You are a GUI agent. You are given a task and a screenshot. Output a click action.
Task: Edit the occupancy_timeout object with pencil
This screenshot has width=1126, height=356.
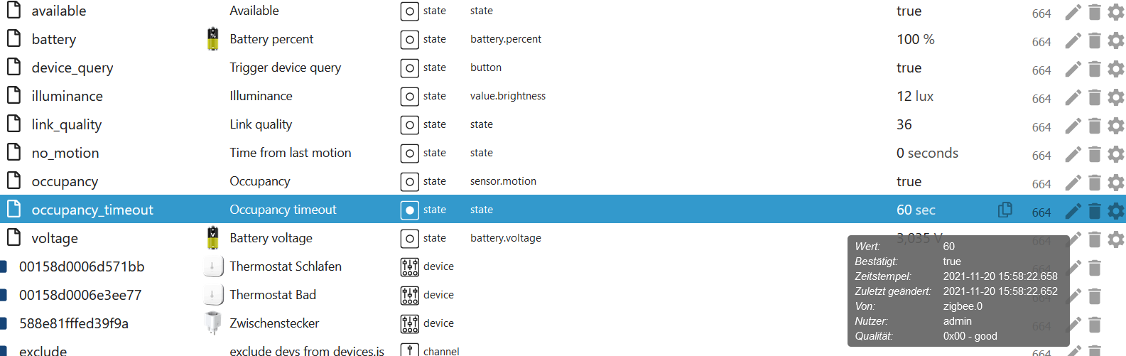click(x=1073, y=211)
